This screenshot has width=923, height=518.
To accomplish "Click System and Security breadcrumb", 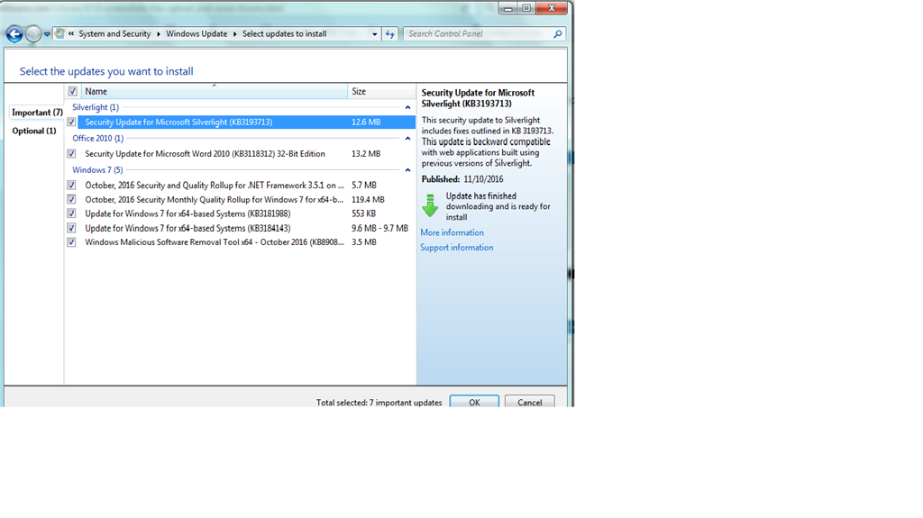I will 114,33.
